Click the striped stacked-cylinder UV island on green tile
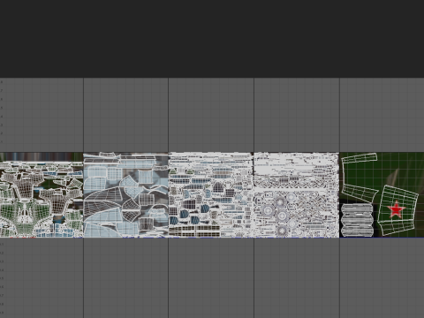This screenshot has height=318, width=424. point(357,220)
